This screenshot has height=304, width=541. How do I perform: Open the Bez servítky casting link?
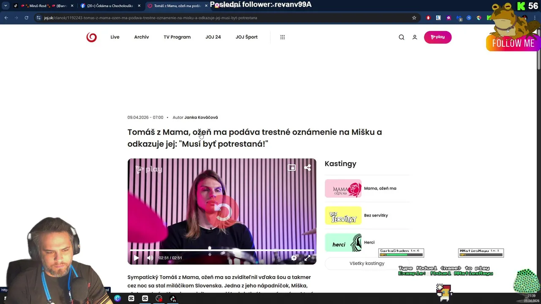(376, 215)
